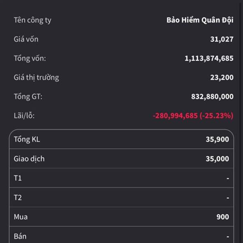Select the Tổng vốn value 1,113,874,685
Screen dimensions: 243x243
tap(209, 59)
